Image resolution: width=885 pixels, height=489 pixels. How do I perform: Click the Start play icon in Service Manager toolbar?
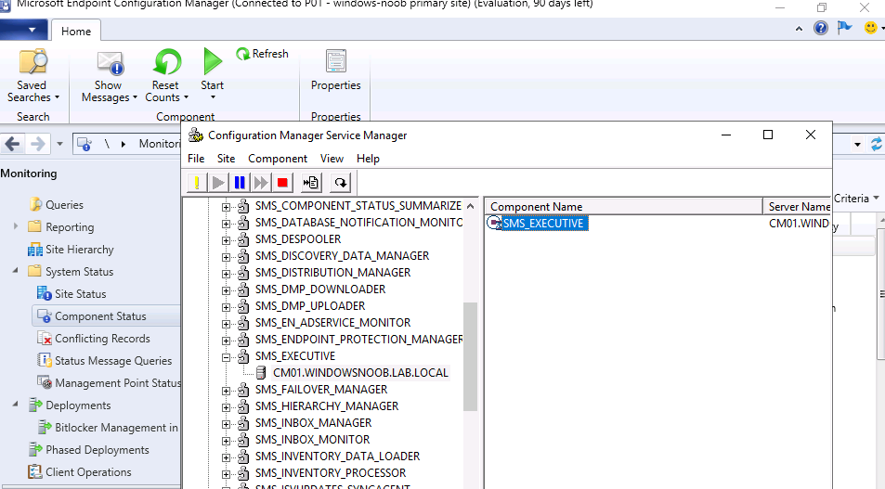tap(218, 183)
